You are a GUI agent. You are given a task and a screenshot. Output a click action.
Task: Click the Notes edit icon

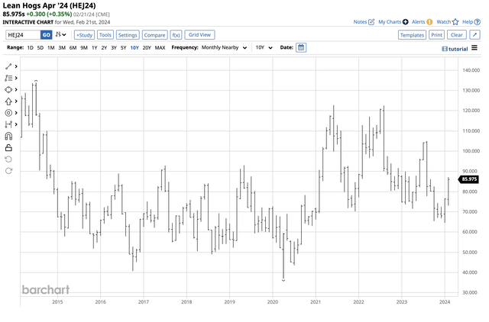371,22
